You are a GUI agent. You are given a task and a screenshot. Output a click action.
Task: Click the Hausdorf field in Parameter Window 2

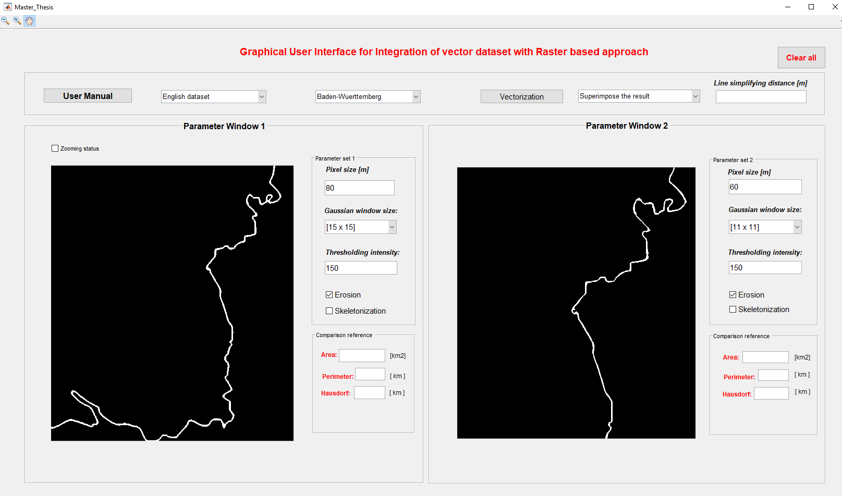[771, 393]
